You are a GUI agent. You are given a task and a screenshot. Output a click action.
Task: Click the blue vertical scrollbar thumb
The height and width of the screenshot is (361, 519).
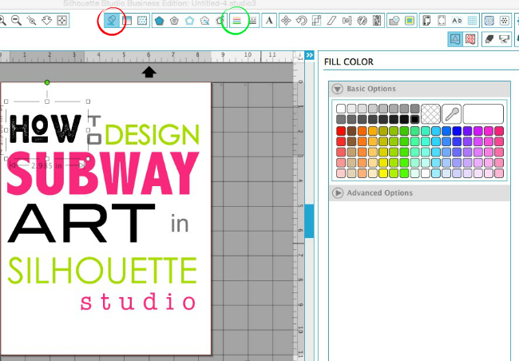click(309, 221)
